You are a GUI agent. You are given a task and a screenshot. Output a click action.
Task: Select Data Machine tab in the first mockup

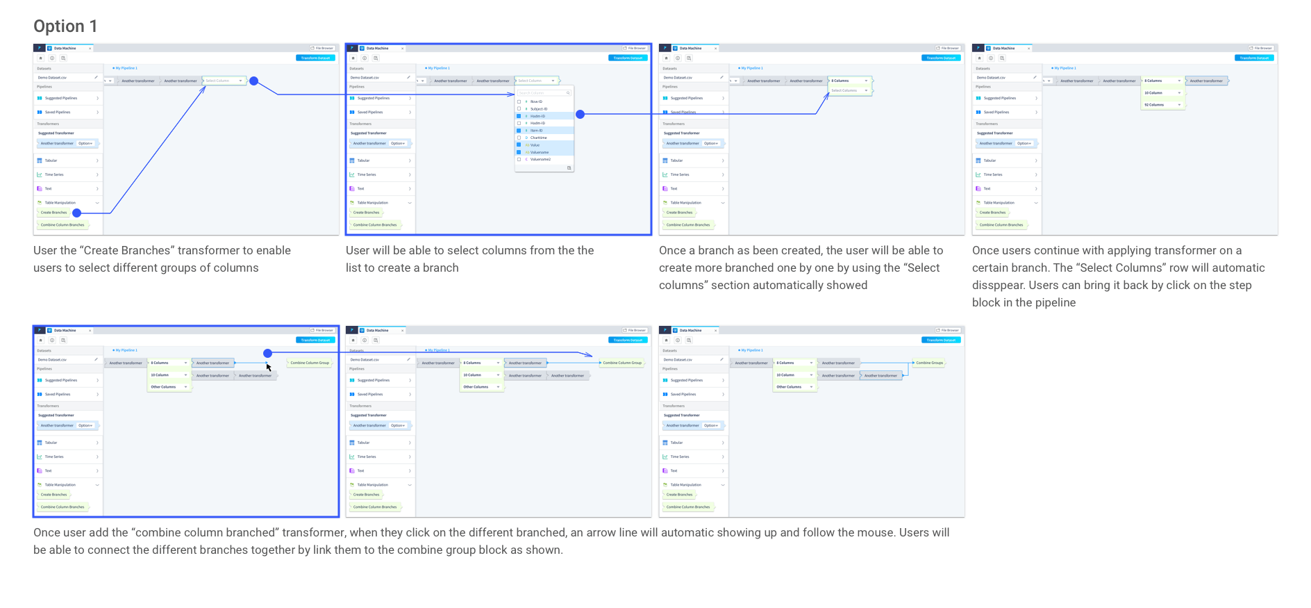coord(69,48)
